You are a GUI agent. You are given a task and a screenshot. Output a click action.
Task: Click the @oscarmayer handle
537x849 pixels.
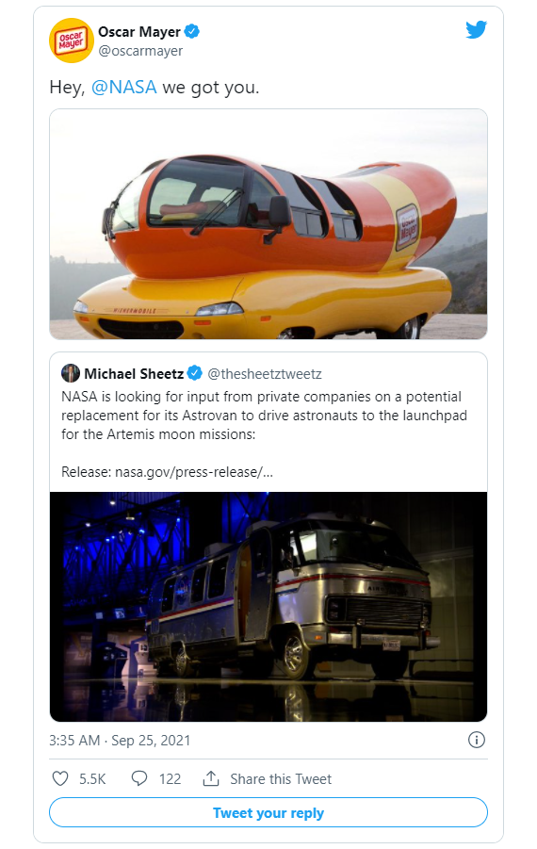tap(140, 51)
